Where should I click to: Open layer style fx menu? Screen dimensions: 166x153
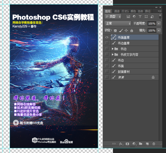[121, 144]
